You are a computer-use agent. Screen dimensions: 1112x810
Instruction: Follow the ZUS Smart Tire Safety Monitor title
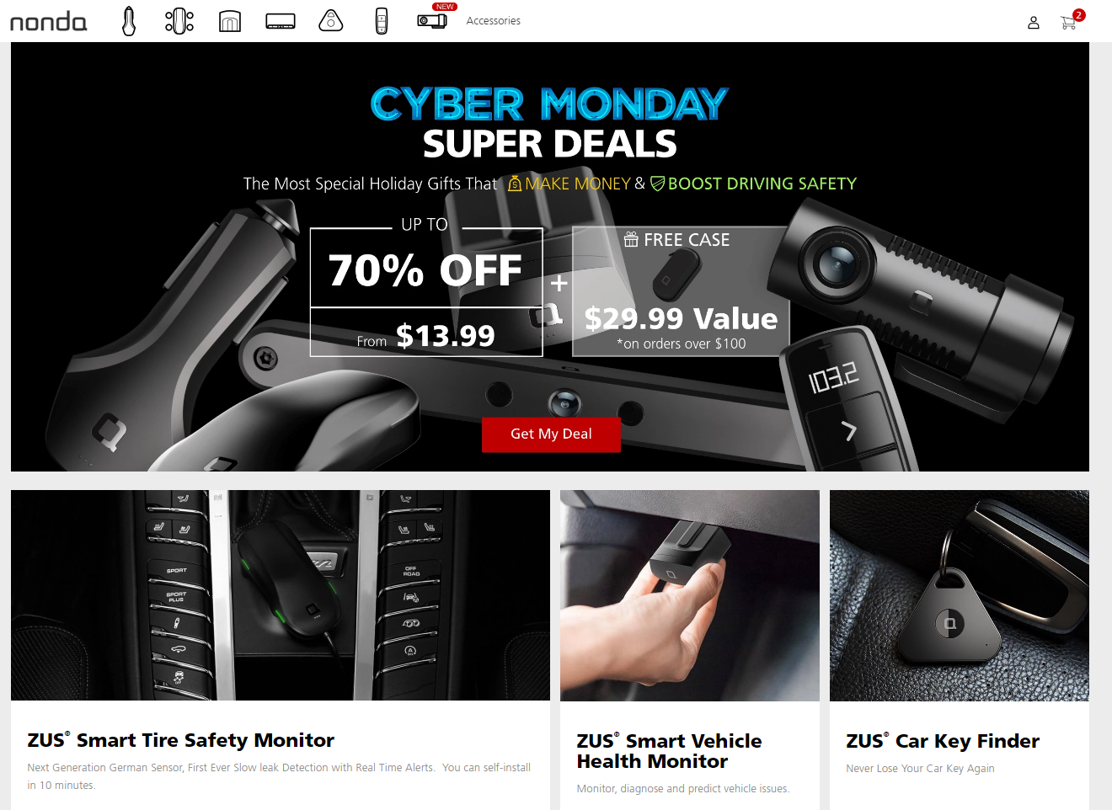click(181, 740)
